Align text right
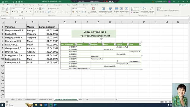This screenshot has width=190, height=107. tap(40, 12)
